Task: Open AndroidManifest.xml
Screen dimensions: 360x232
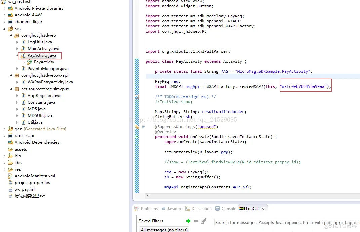Action: click(x=35, y=176)
